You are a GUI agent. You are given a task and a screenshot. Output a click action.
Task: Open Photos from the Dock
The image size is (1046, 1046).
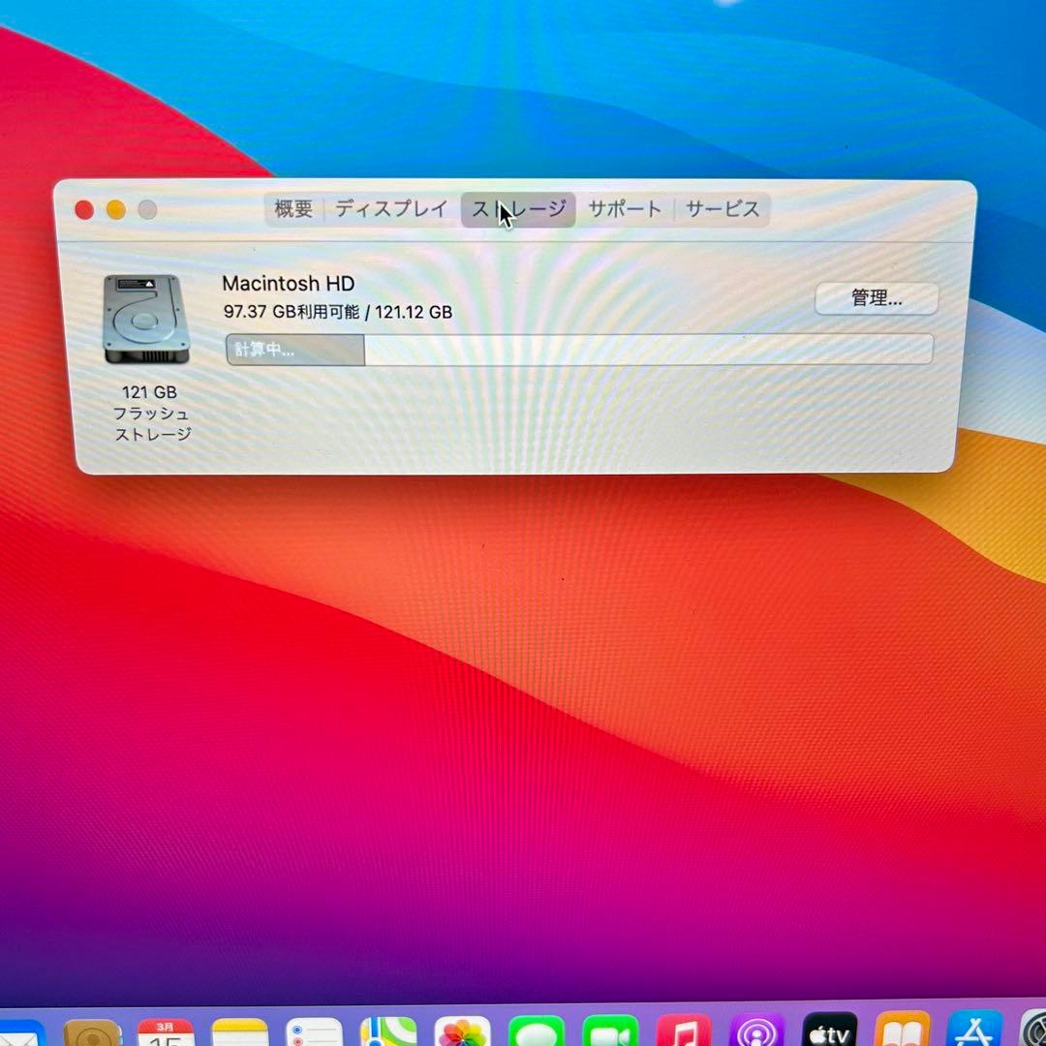coord(462,1032)
